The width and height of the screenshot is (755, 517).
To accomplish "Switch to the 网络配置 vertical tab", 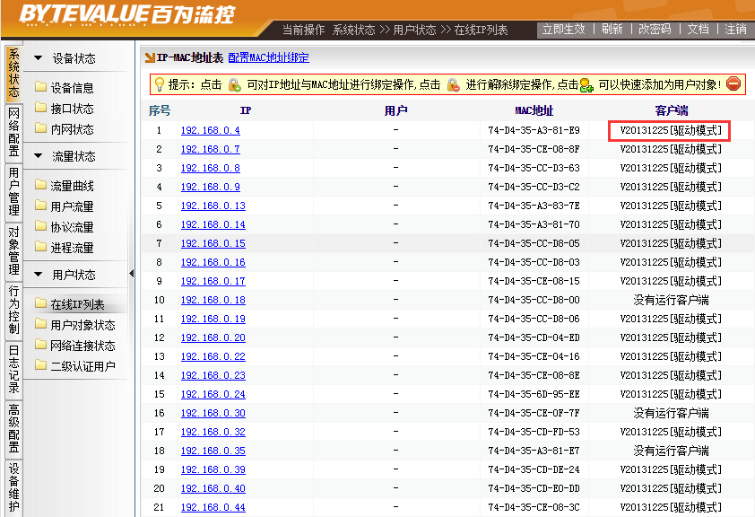I will pyautogui.click(x=13, y=133).
